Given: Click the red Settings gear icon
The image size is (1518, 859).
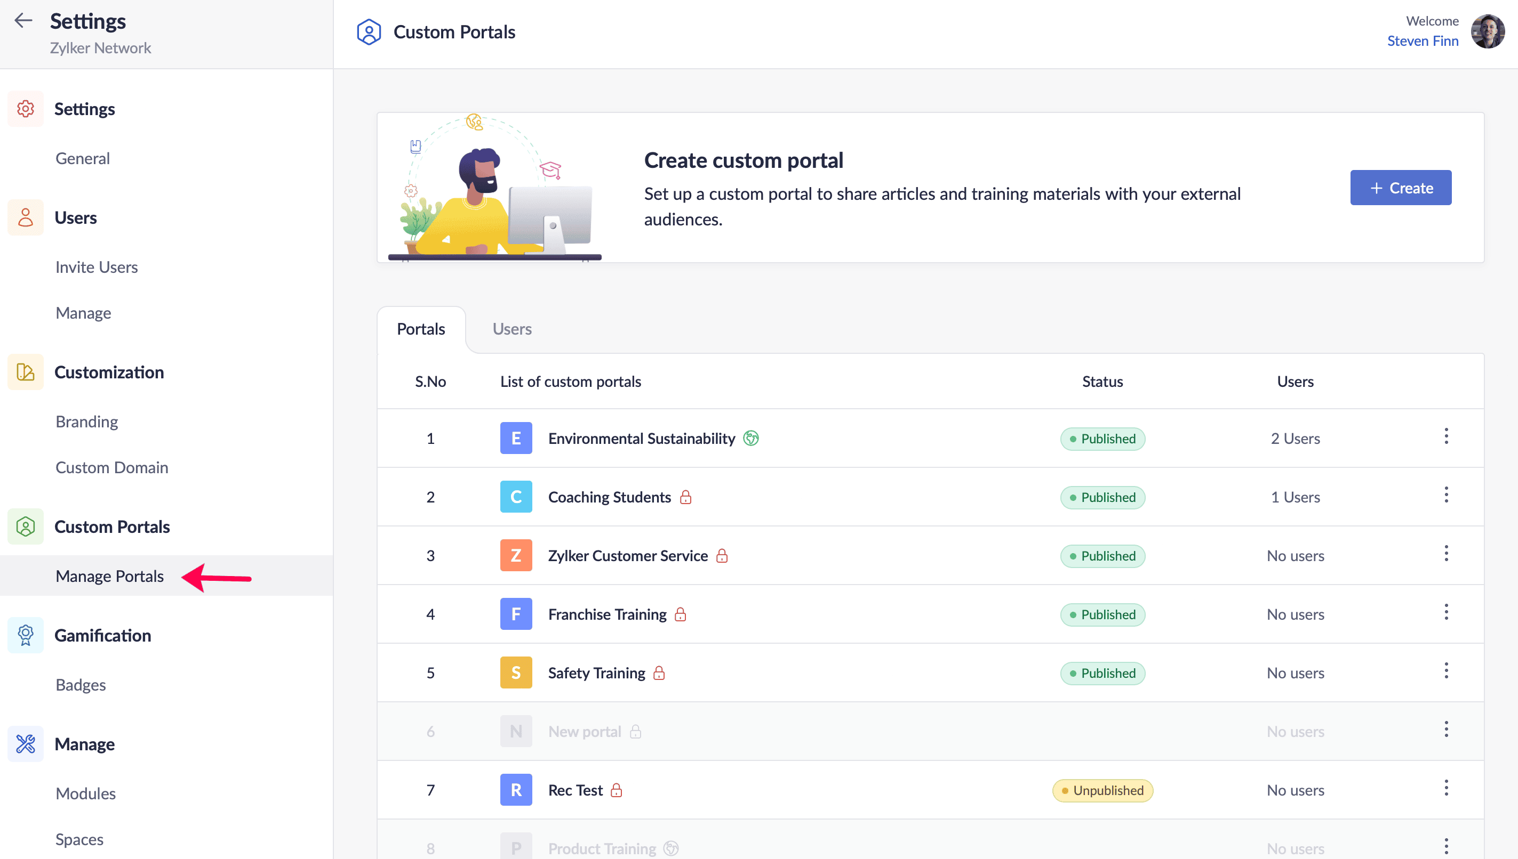Looking at the screenshot, I should pos(26,109).
